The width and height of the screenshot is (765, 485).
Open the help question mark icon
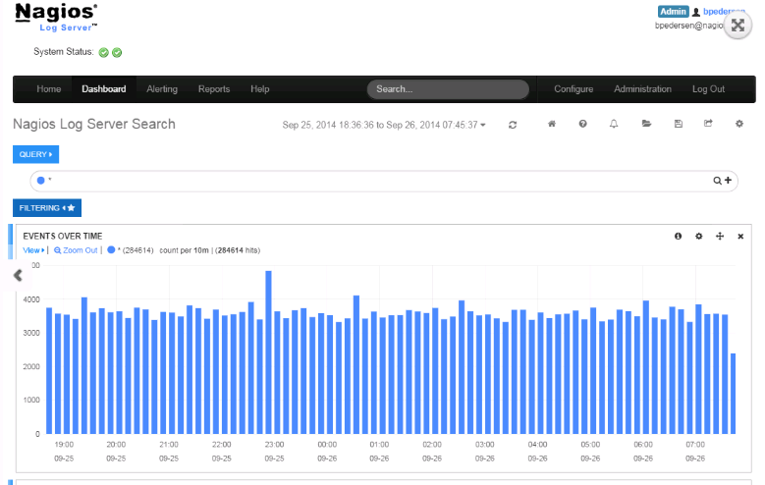583,125
